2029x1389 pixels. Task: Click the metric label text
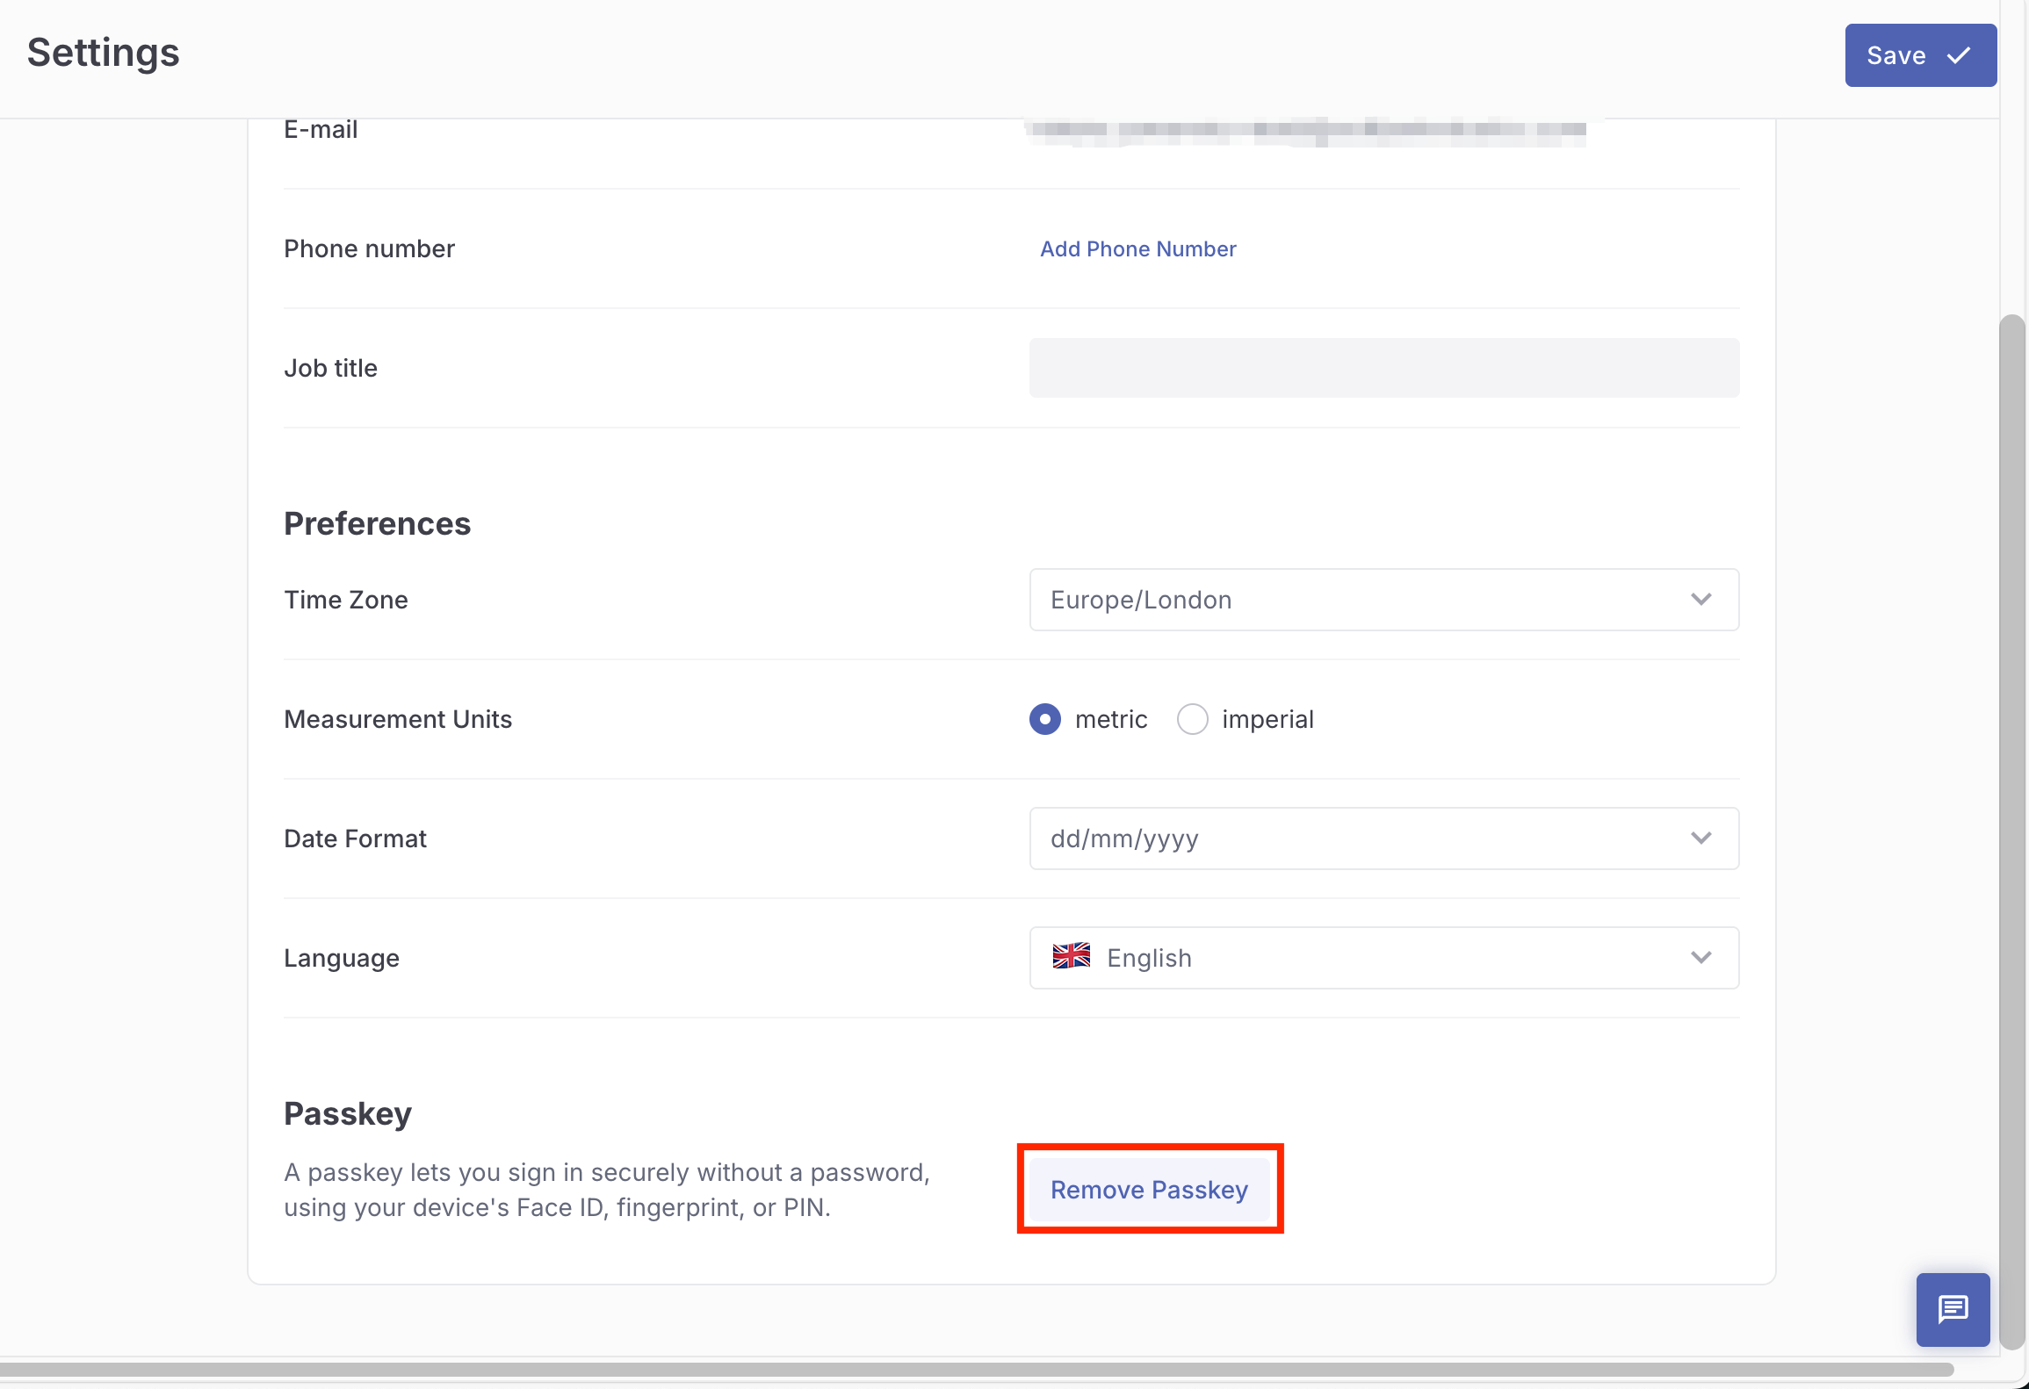[1111, 719]
